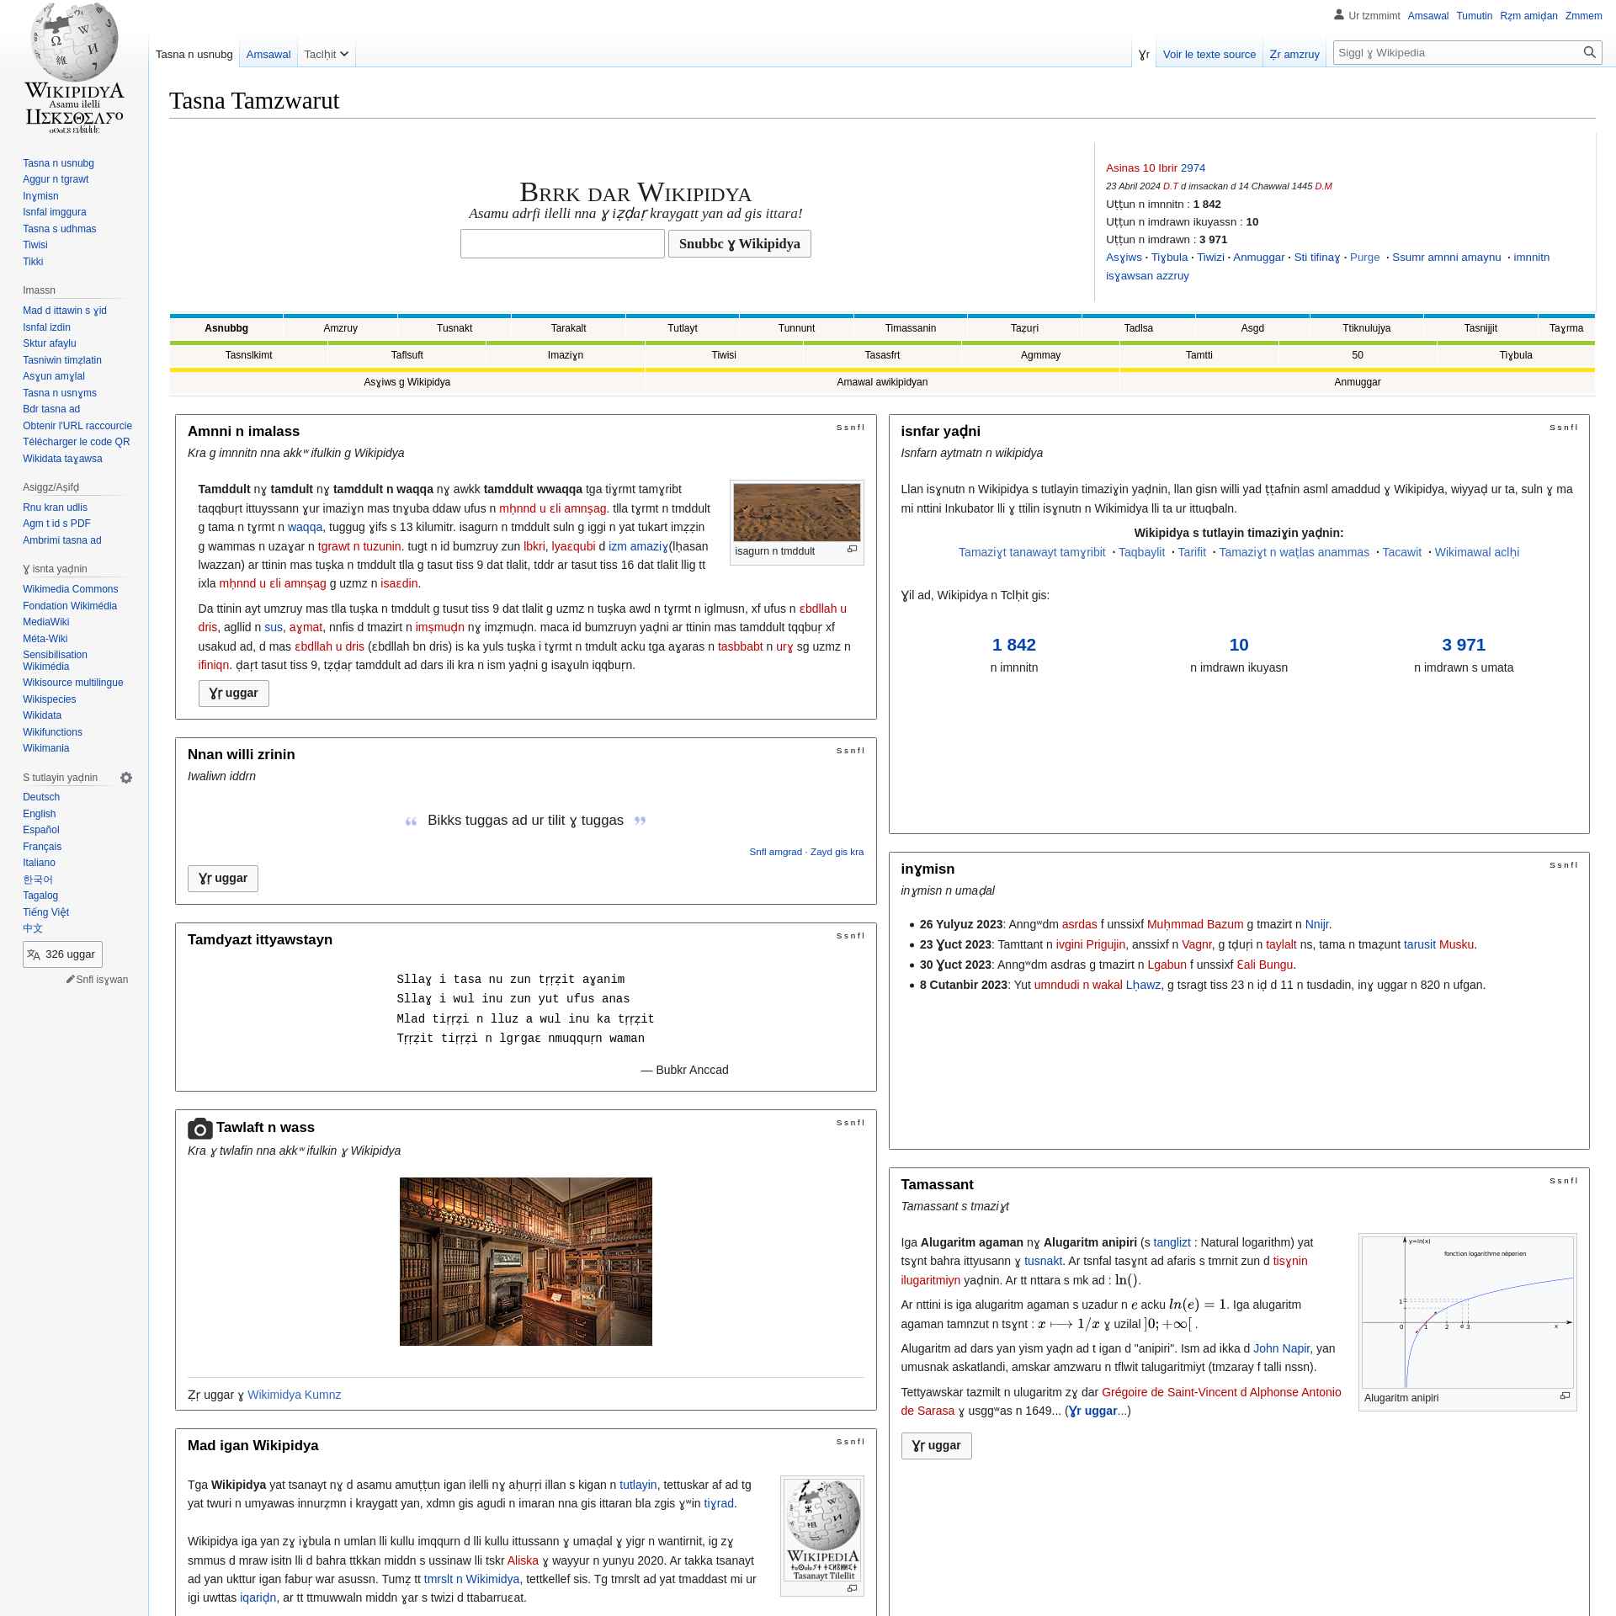The height and width of the screenshot is (1616, 1616).
Task: Open the desert landscape thumbnail
Action: coord(797,512)
